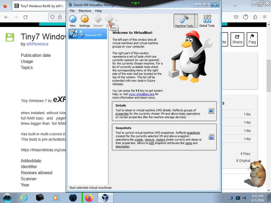
Task: Click the VirtualBox cube taskbar icon
Action: [x=105, y=198]
